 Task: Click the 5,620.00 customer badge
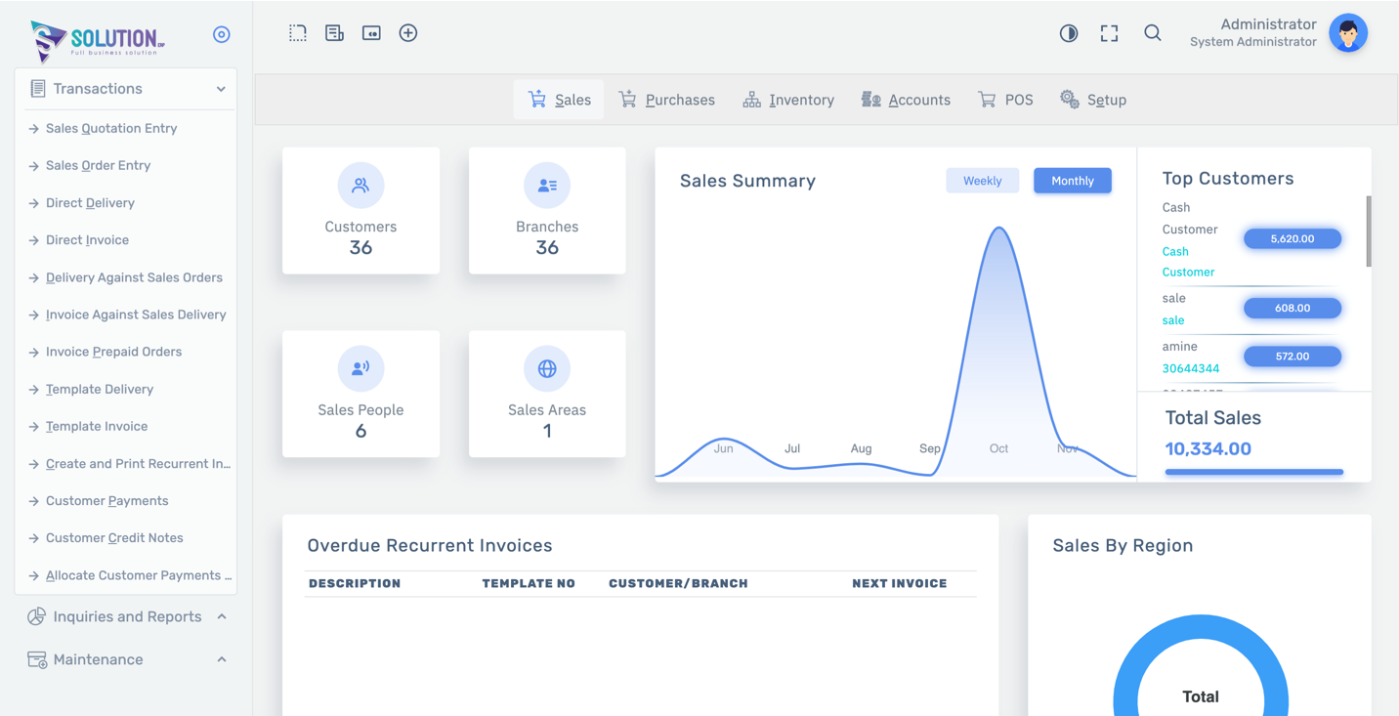tap(1293, 238)
